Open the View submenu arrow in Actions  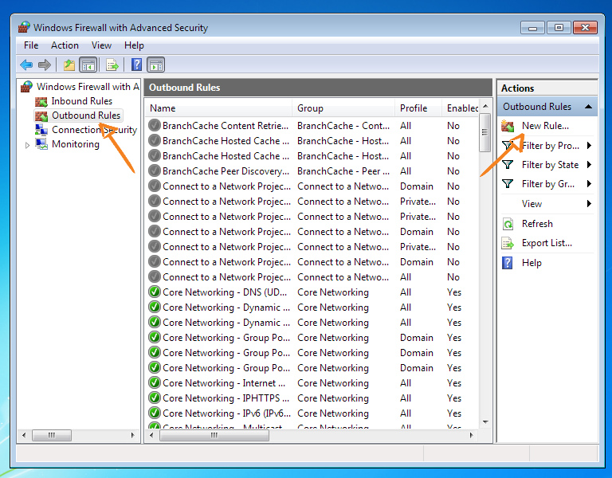pyautogui.click(x=589, y=204)
